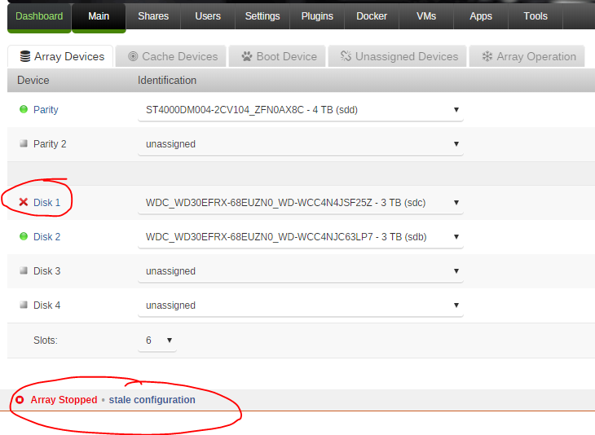The image size is (595, 435).
Task: Click the grey status square beside Disk 4
Action: (24, 305)
